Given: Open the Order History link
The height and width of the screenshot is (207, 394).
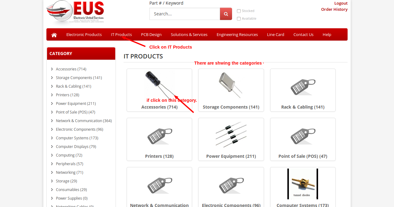Looking at the screenshot, I should pos(334,9).
